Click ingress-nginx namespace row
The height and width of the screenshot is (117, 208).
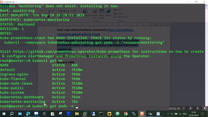pos(40,74)
